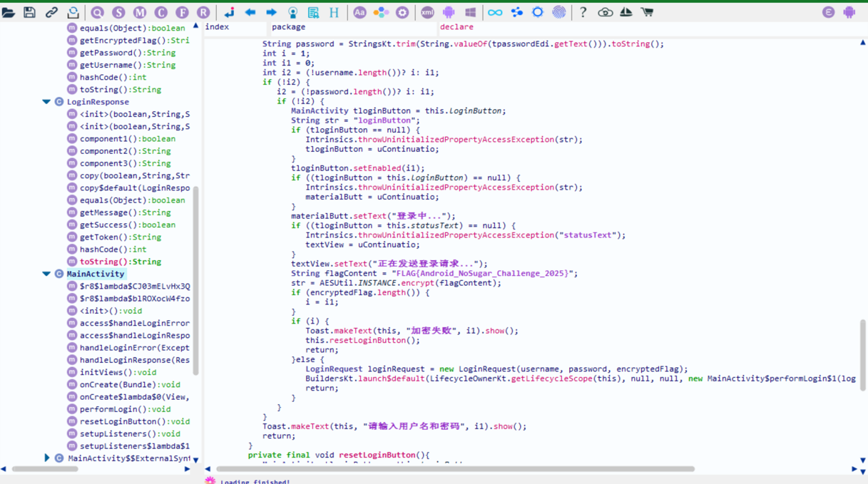Click the blue H toolbar icon
The height and width of the screenshot is (484, 868).
point(334,12)
